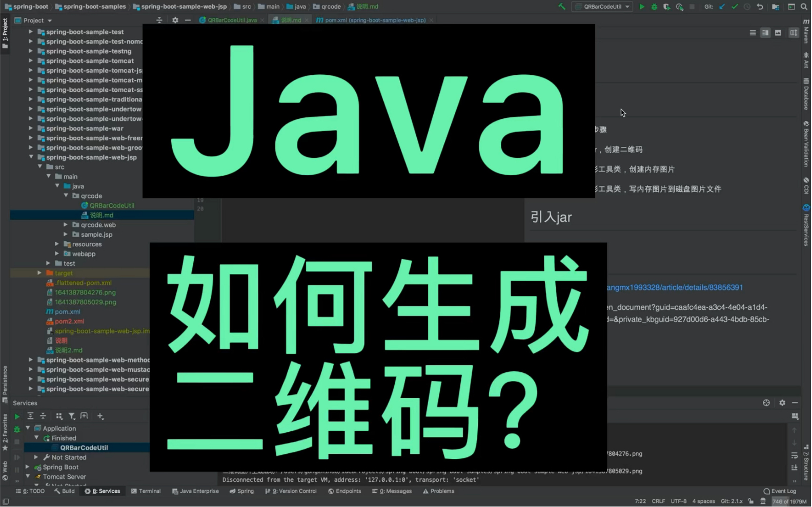Toggle markdown split orientation button
Screen dimensions: 812x507
click(794, 33)
